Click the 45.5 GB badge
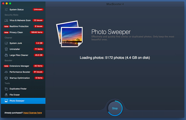This screenshot has width=186, height=120. [39, 55]
